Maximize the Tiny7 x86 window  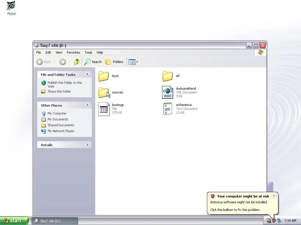click(x=256, y=45)
